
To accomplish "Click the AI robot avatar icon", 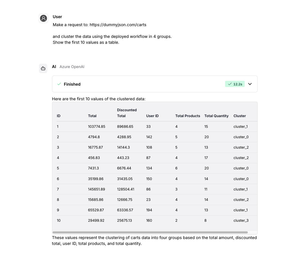I will [43, 68].
